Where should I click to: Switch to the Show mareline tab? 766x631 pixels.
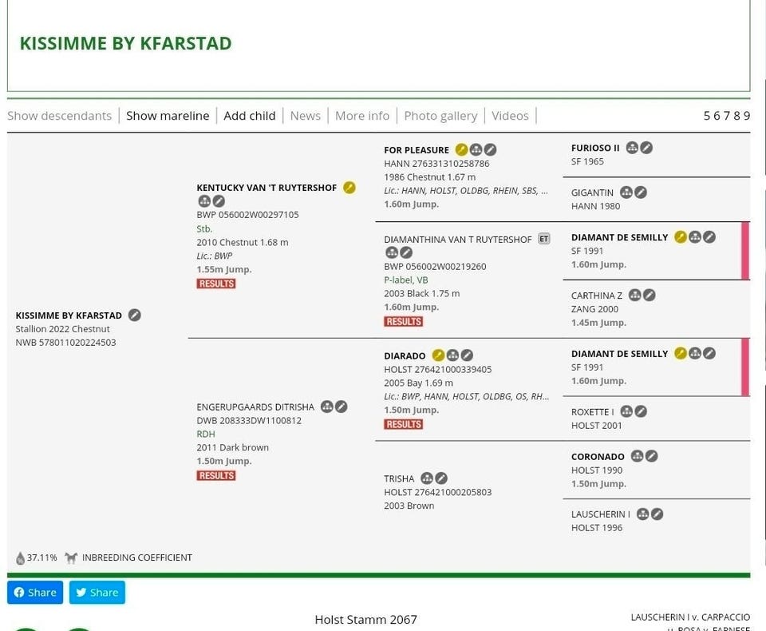[168, 116]
